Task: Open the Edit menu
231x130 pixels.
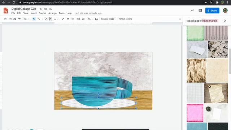Action: (19, 13)
